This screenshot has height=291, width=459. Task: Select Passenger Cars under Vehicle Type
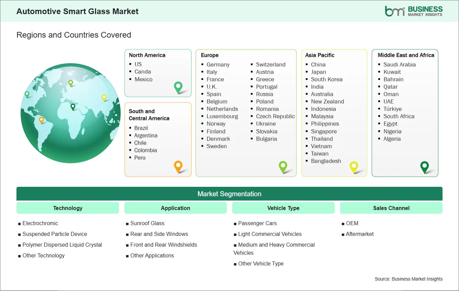(257, 223)
